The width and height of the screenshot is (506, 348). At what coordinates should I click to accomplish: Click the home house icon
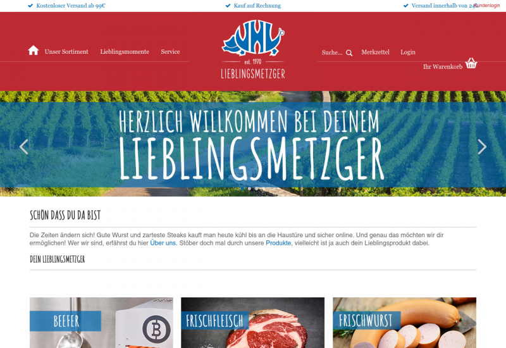coord(34,51)
